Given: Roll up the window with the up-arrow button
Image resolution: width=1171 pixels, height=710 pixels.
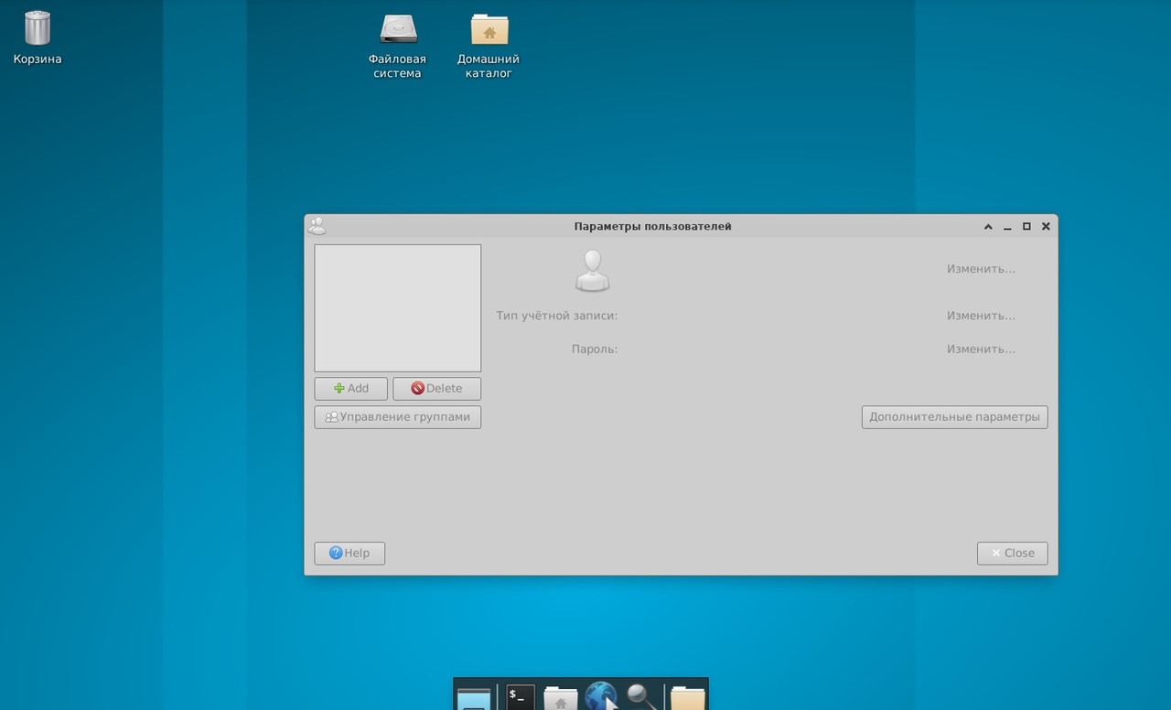Looking at the screenshot, I should coord(988,226).
